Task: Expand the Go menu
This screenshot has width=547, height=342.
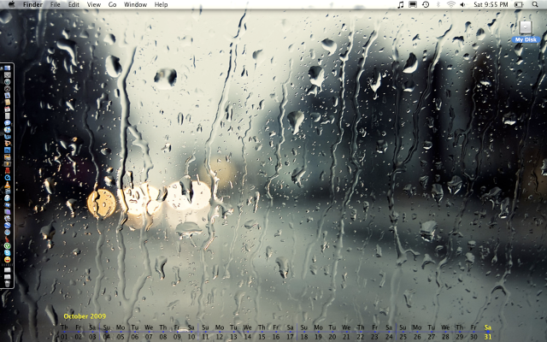Action: (112, 4)
